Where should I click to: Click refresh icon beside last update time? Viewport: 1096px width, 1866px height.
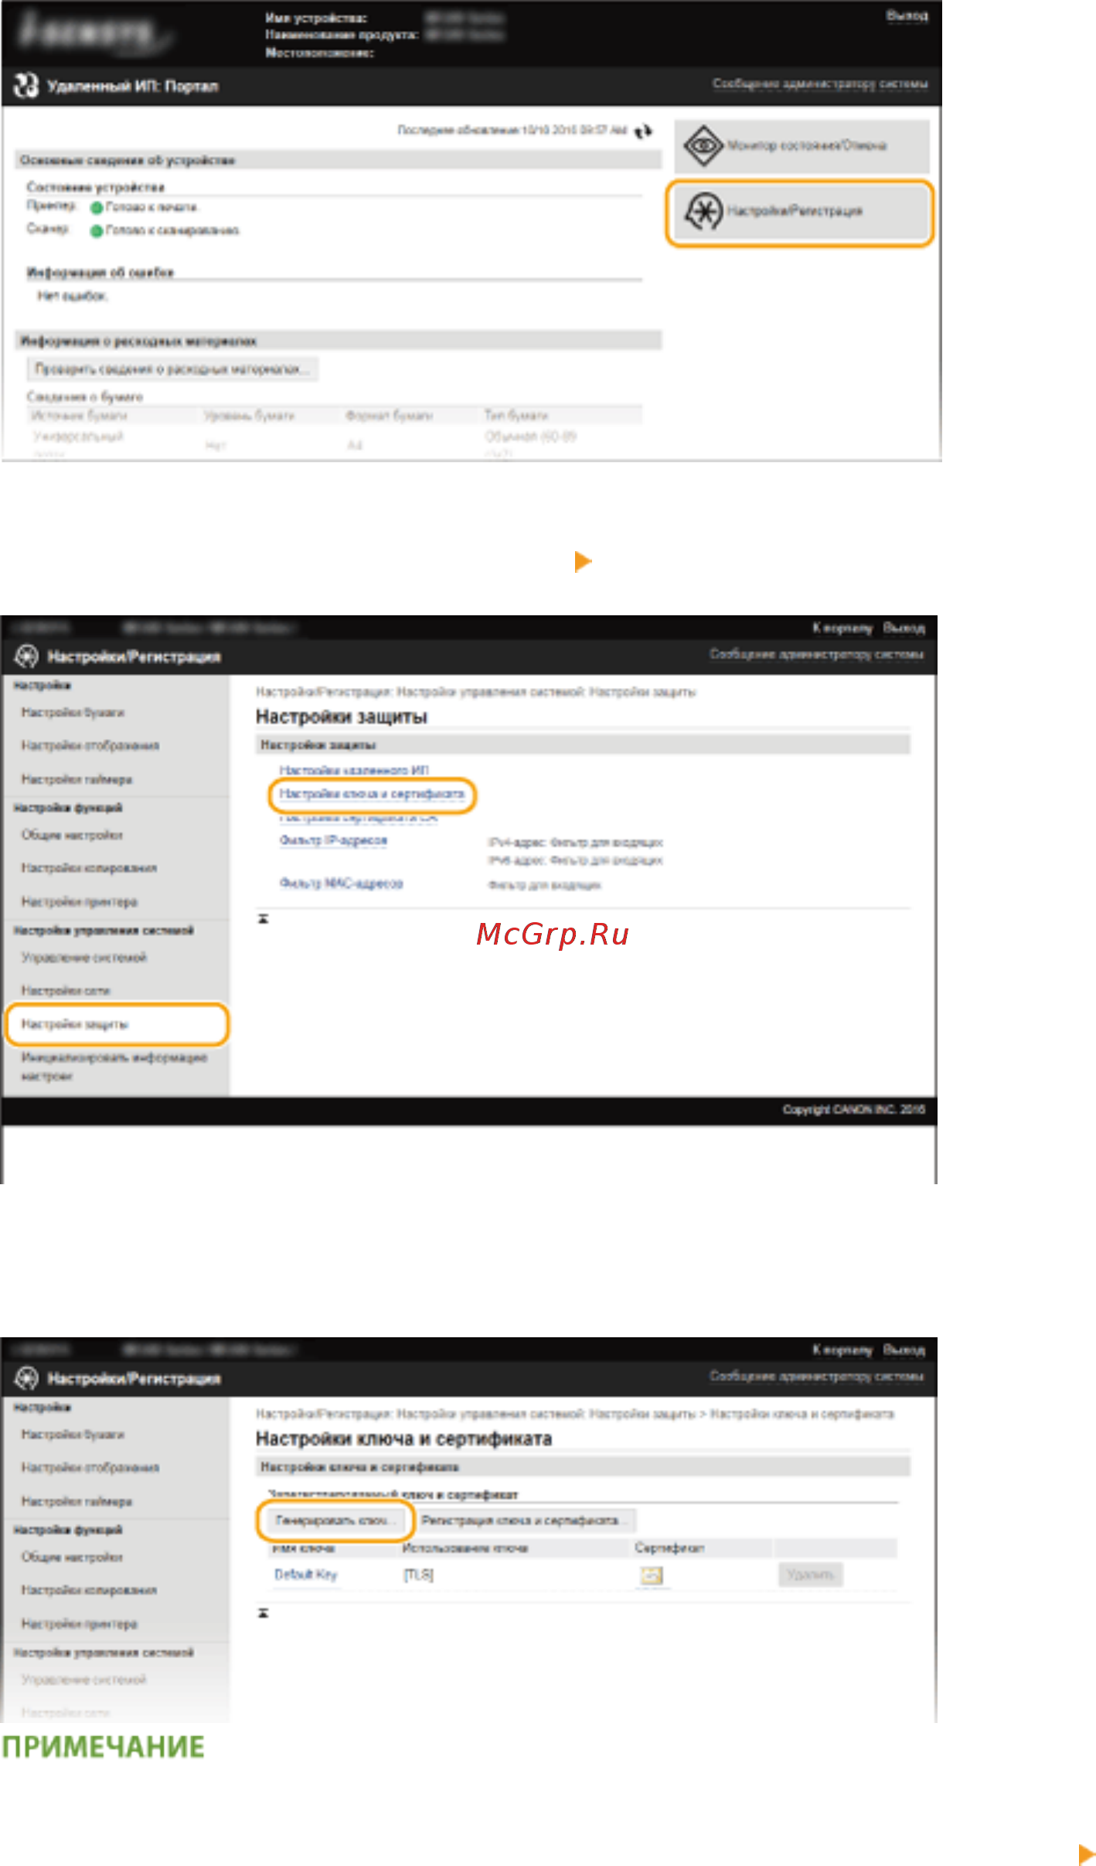(643, 131)
